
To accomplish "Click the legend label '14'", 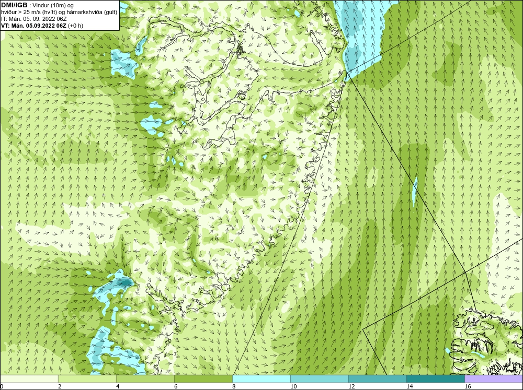I will pos(410,386).
